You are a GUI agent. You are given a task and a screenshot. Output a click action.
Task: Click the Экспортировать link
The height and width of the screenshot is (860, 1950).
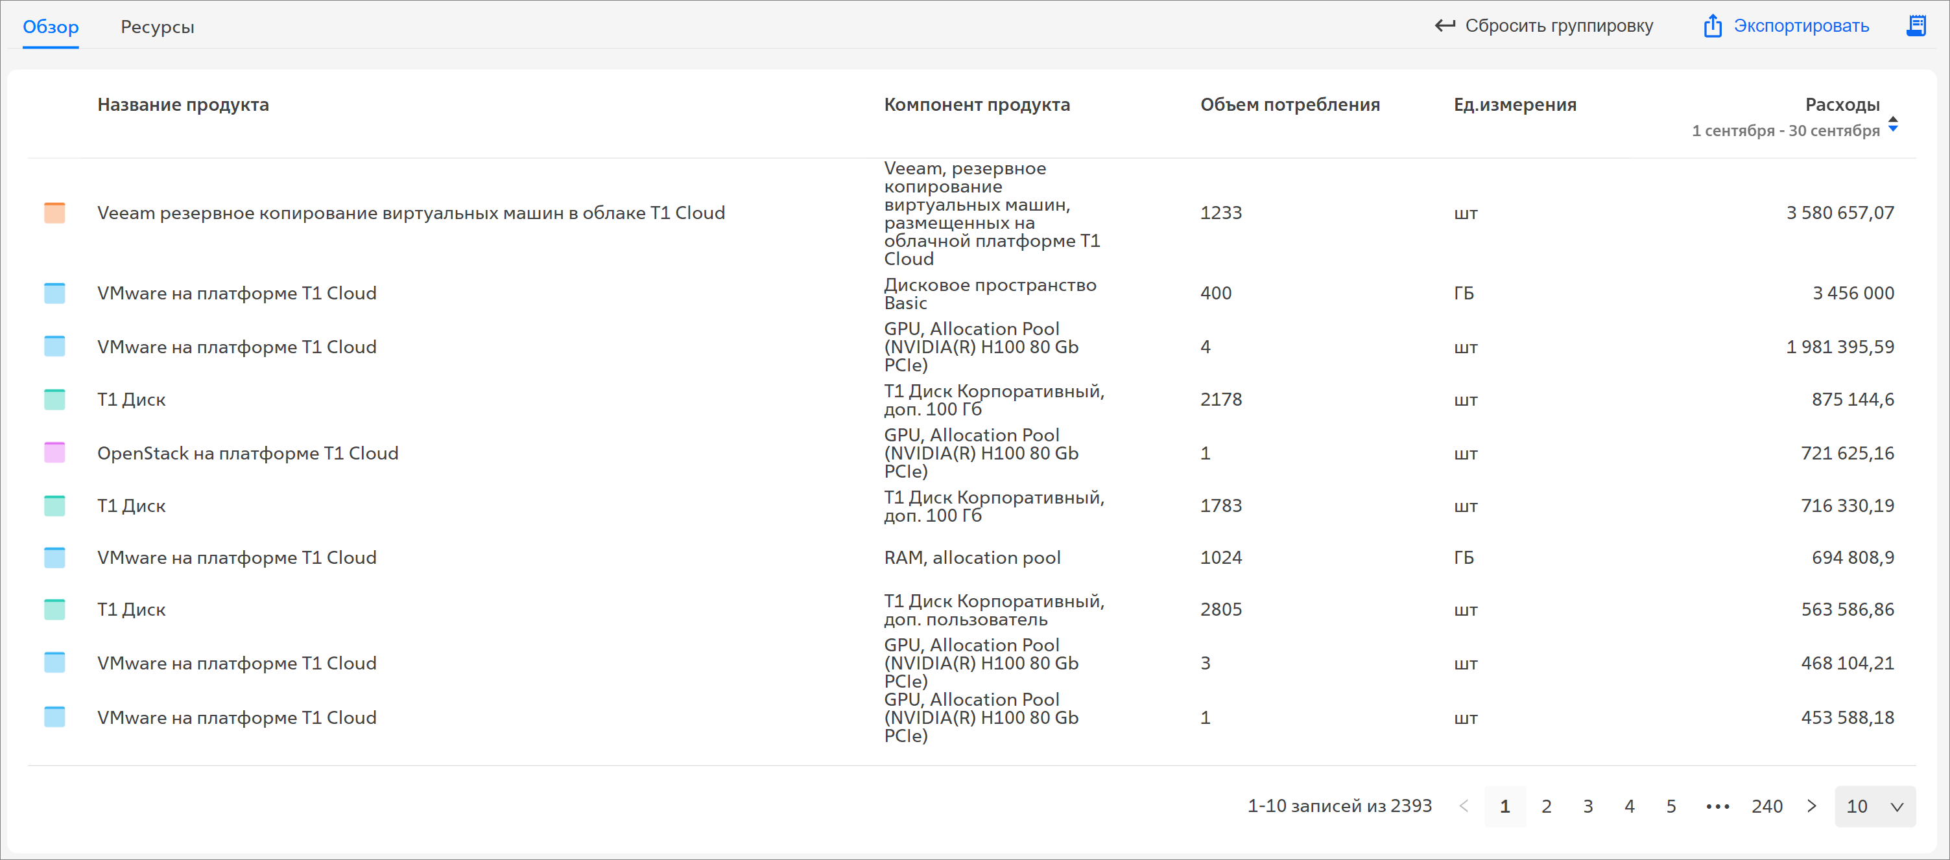(x=1801, y=26)
